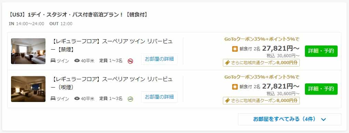
Task: Click the chevron beside お部屋をすべてみる
Action: [324, 120]
